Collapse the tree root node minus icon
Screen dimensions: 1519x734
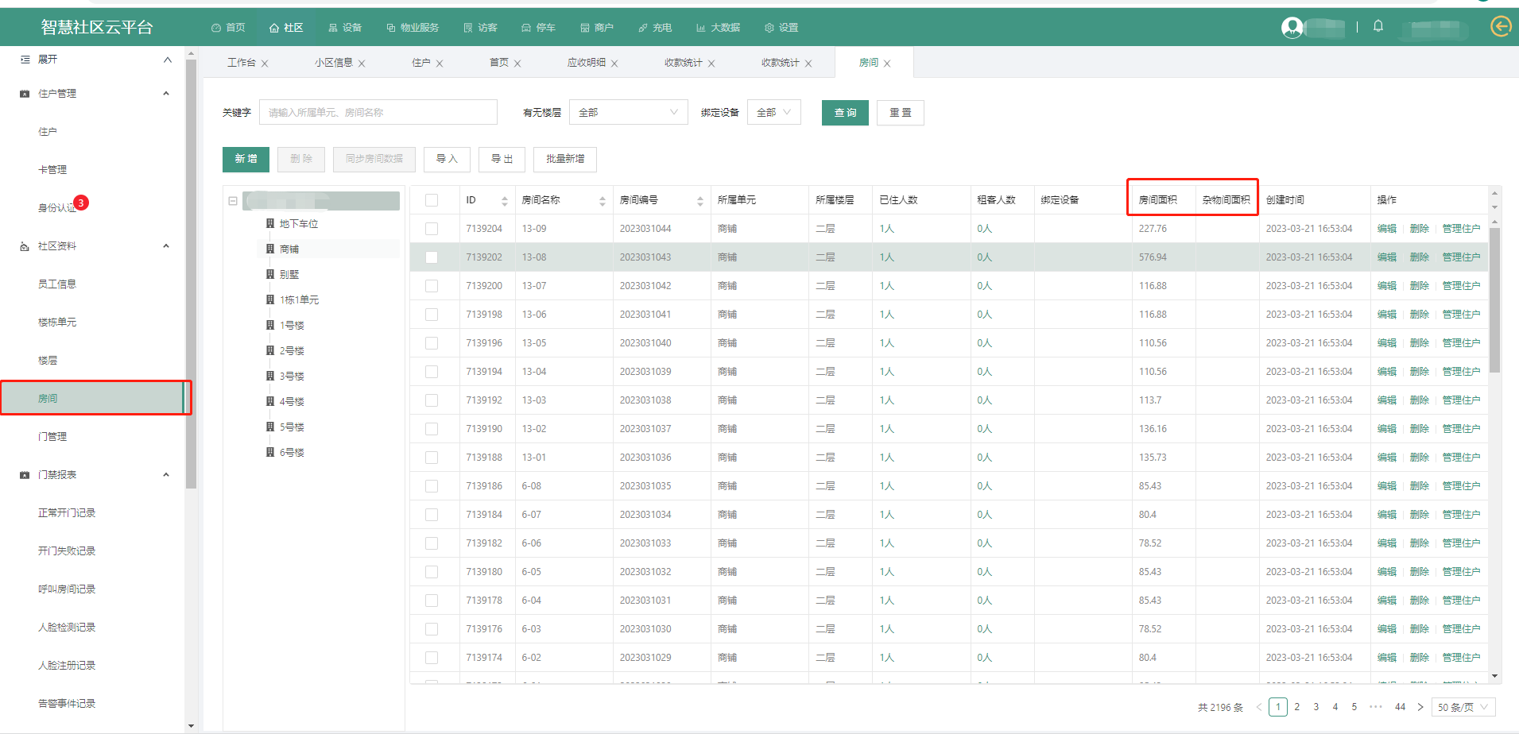point(233,201)
